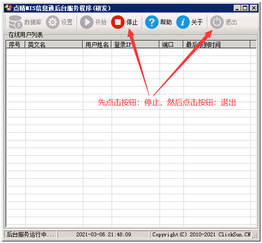
Task: Click the 停止 text label in toolbar
Action: 132,22
